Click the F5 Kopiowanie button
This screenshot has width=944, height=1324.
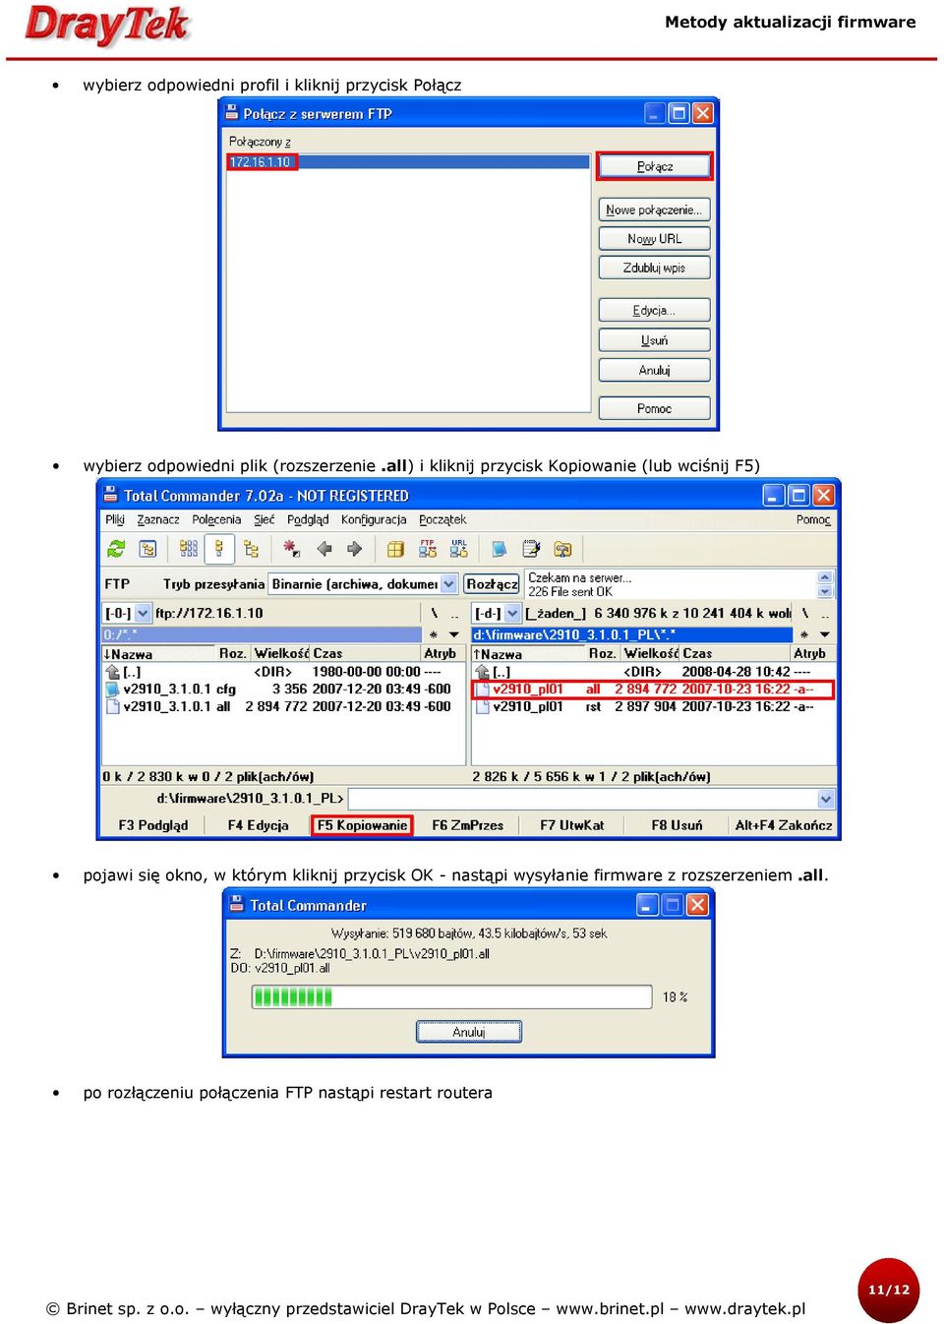pyautogui.click(x=362, y=825)
